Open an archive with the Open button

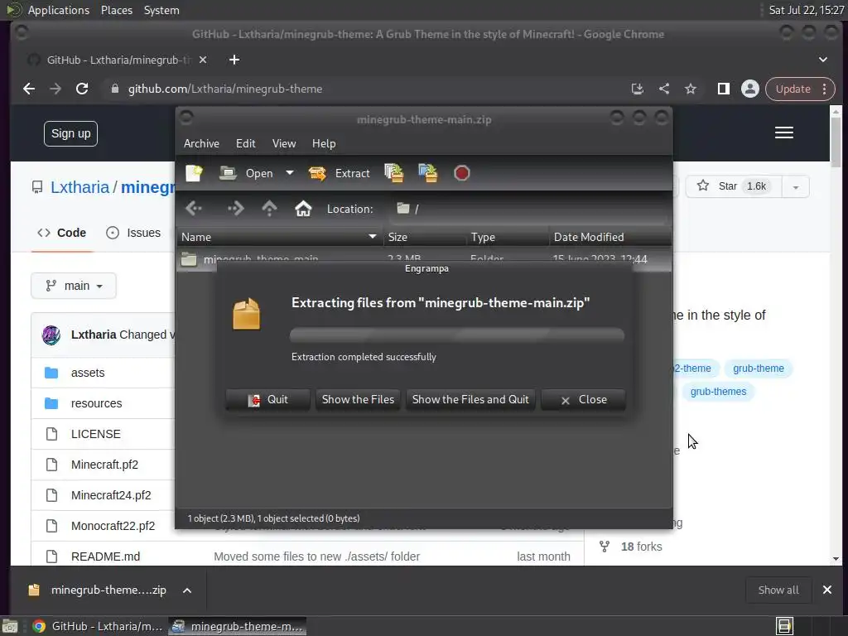[x=247, y=173]
